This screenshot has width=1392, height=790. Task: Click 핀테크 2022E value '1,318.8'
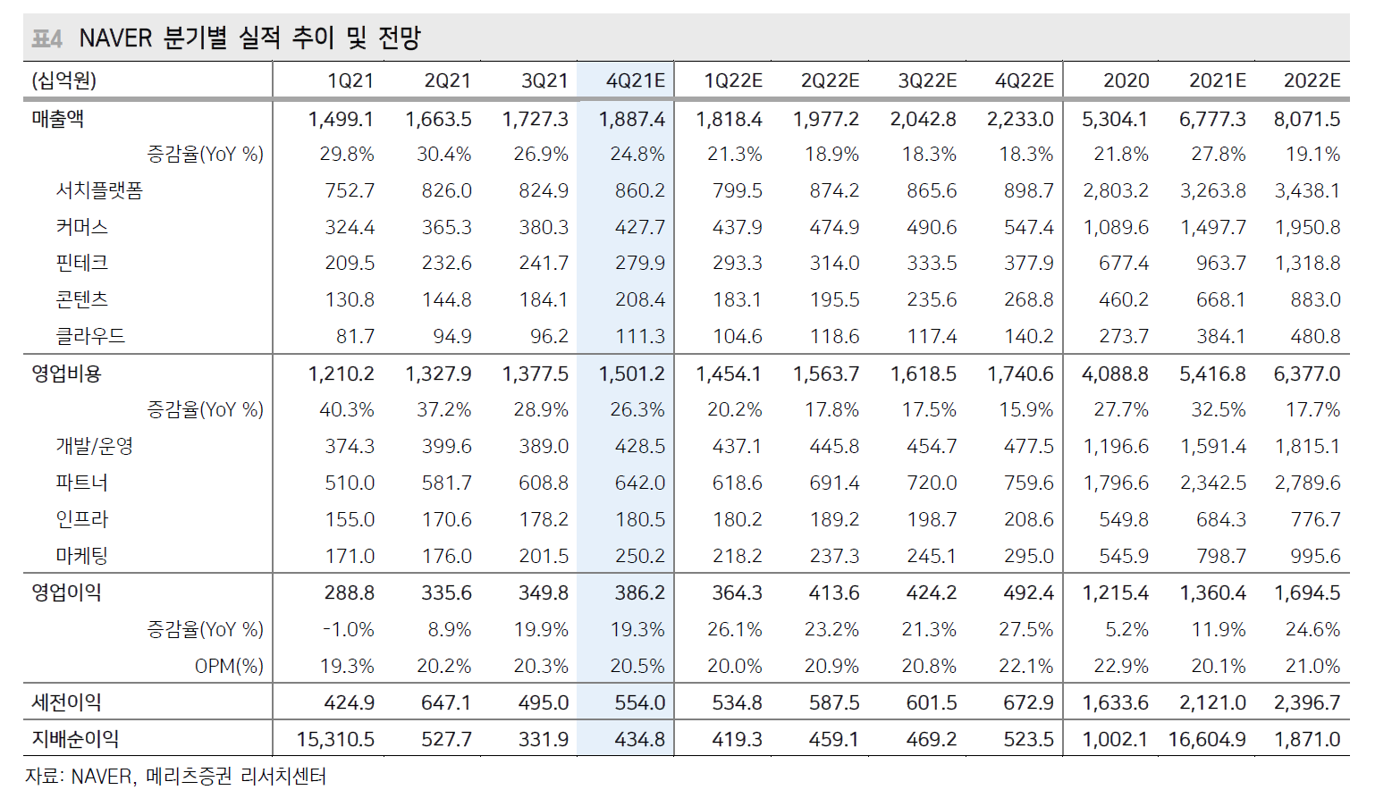[x=1308, y=263]
